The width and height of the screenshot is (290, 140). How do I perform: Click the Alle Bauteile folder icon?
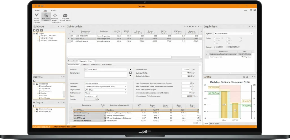(37, 84)
